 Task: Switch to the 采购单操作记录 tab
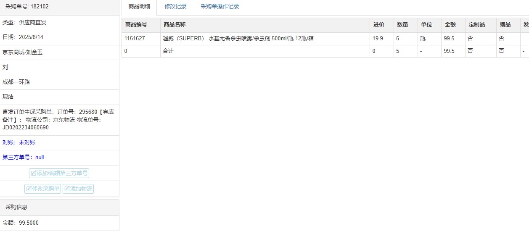pyautogui.click(x=220, y=7)
